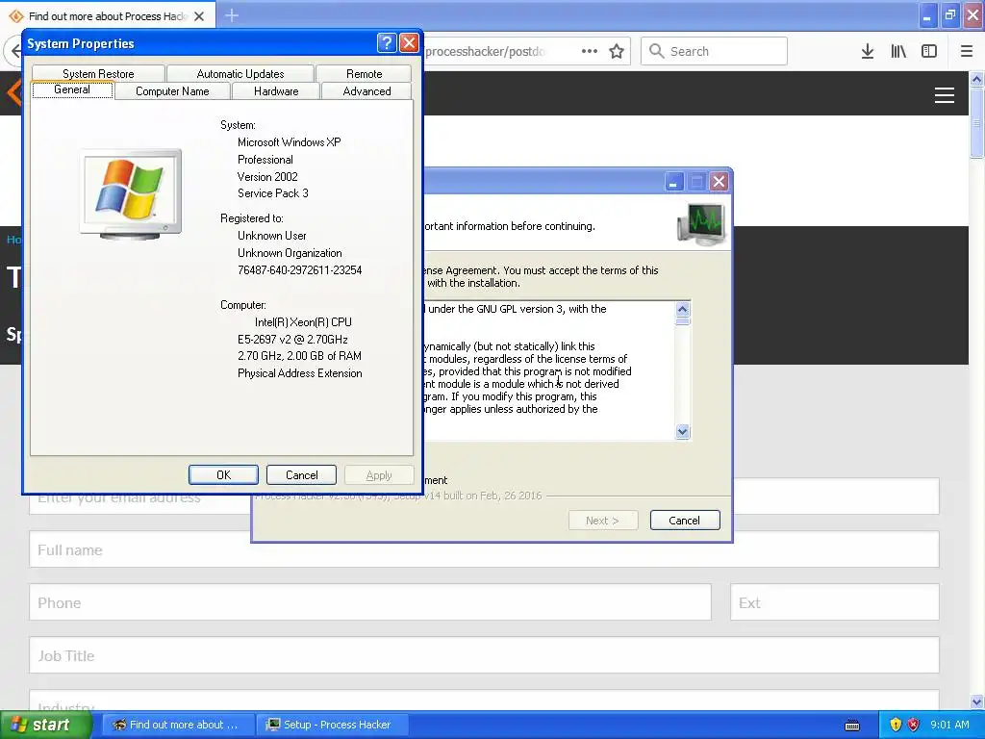Screen dimensions: 985x739
Task: Click the System Properties help question mark
Action: tap(387, 42)
